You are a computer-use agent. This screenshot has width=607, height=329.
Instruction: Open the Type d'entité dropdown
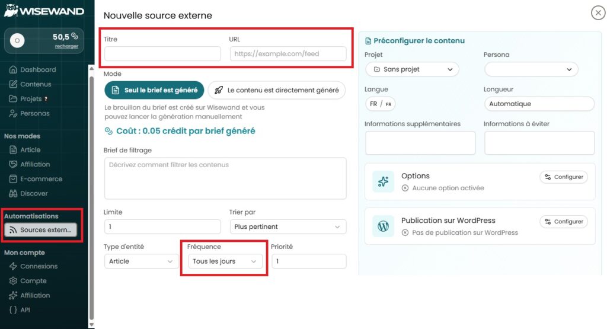[x=141, y=261]
